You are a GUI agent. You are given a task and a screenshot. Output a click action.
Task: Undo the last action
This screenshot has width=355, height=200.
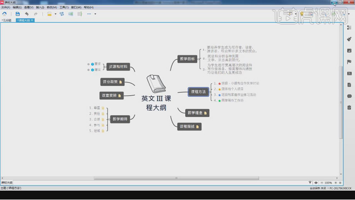pos(27,14)
